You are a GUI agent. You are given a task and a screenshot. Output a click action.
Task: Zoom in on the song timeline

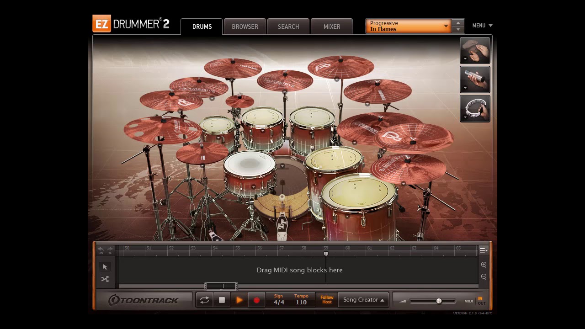click(484, 265)
